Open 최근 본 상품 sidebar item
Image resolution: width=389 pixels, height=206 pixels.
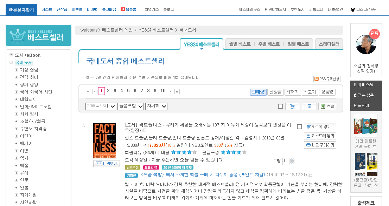click(x=366, y=95)
